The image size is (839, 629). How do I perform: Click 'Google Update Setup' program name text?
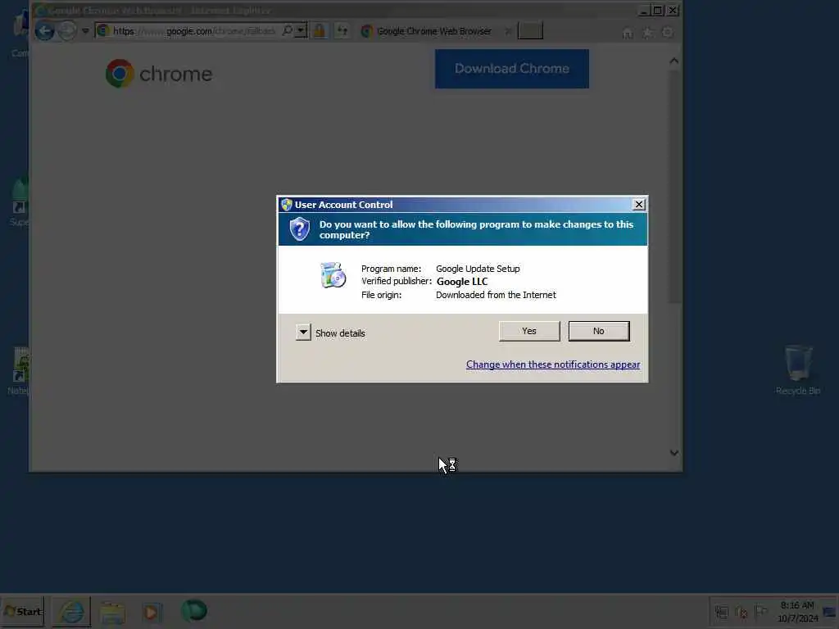(x=478, y=269)
